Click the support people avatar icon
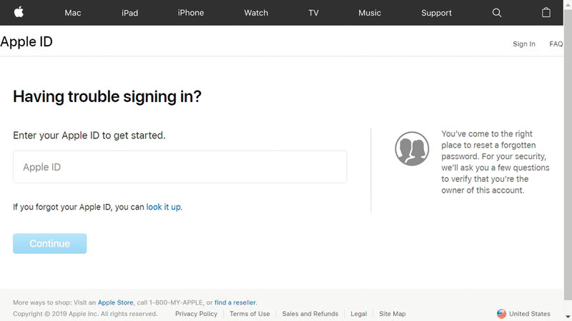This screenshot has width=572, height=321. [412, 148]
